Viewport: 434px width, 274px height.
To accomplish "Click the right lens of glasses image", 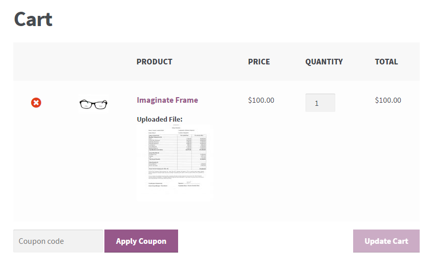I will pyautogui.click(x=101, y=105).
